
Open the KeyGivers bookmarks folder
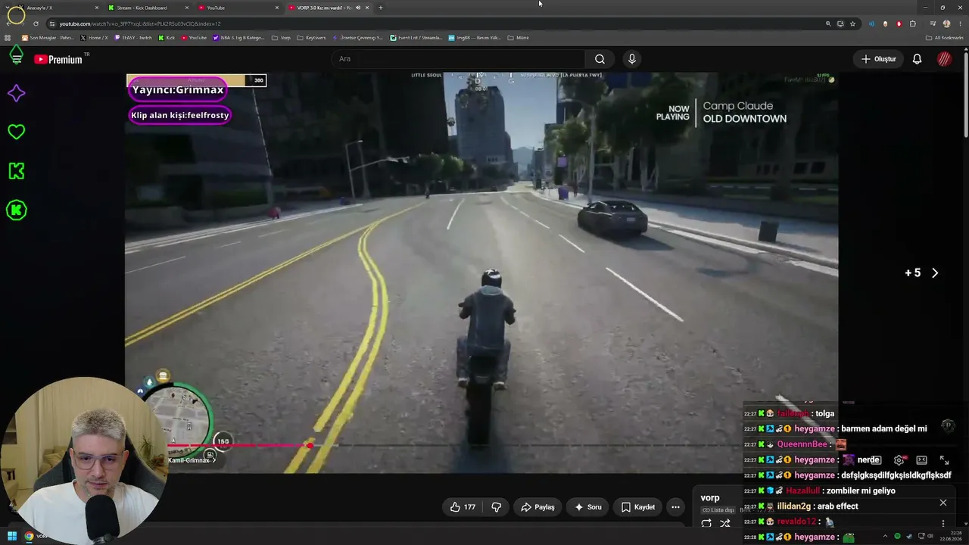click(x=311, y=38)
